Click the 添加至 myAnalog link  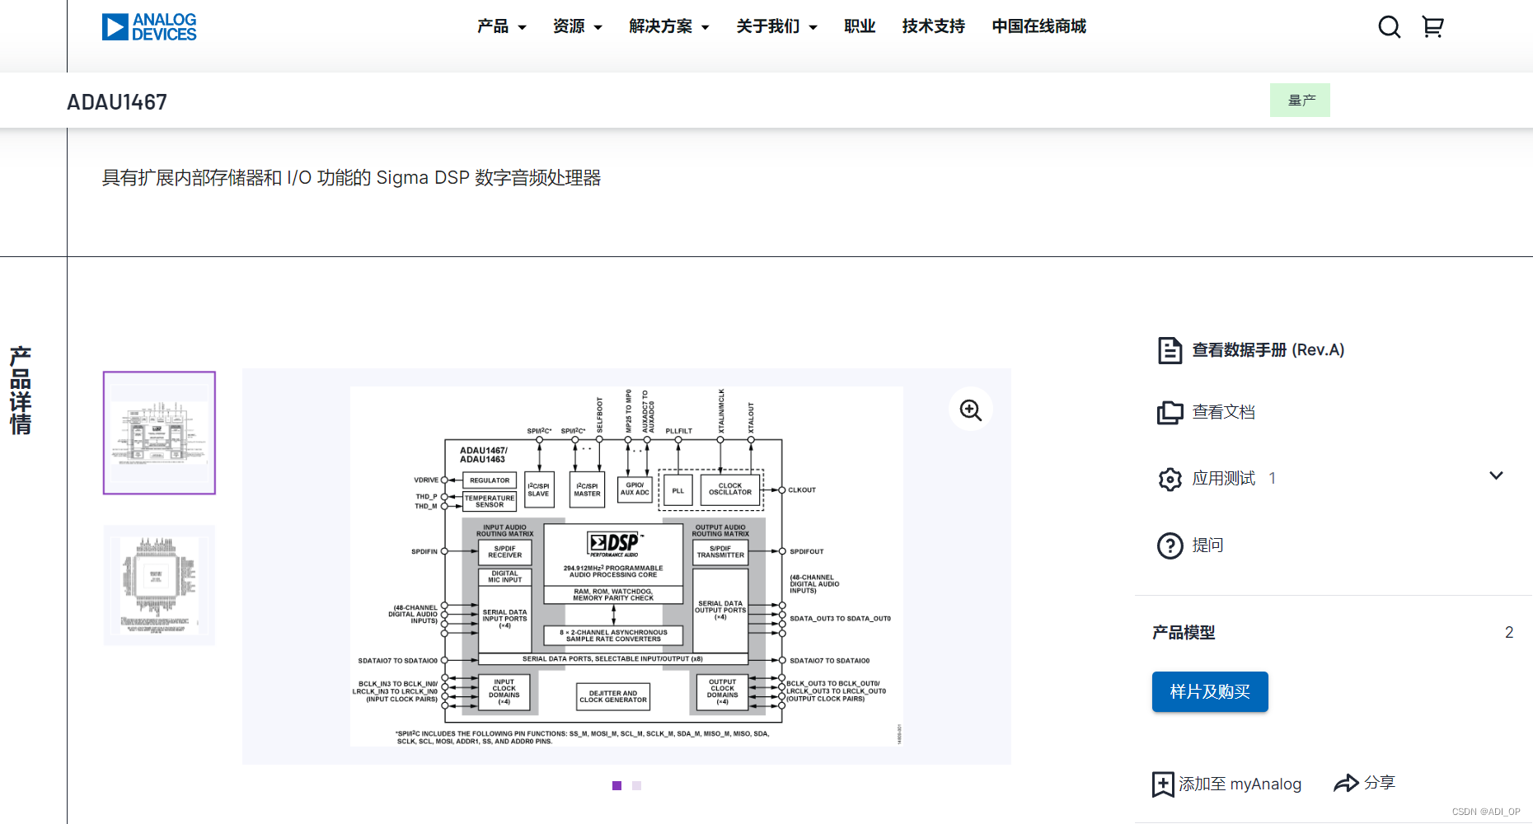tap(1240, 784)
